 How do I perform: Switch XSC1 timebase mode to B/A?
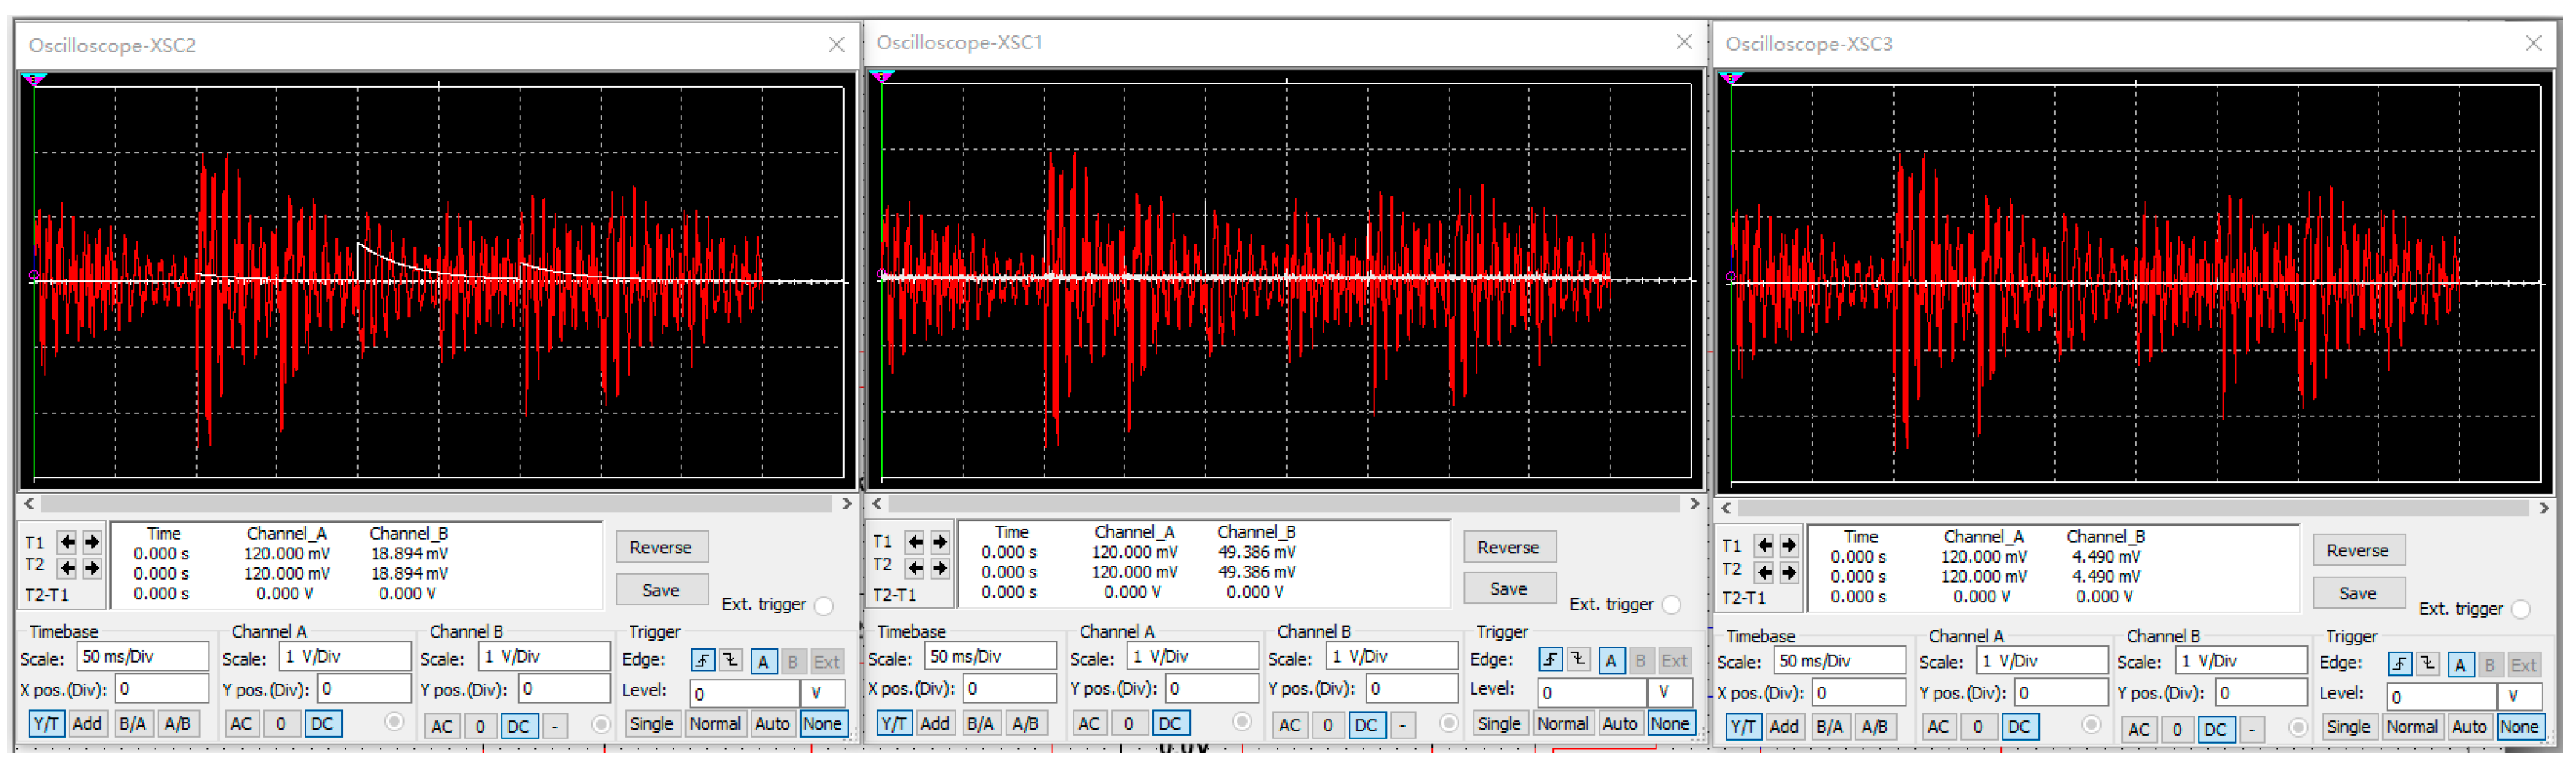[980, 723]
